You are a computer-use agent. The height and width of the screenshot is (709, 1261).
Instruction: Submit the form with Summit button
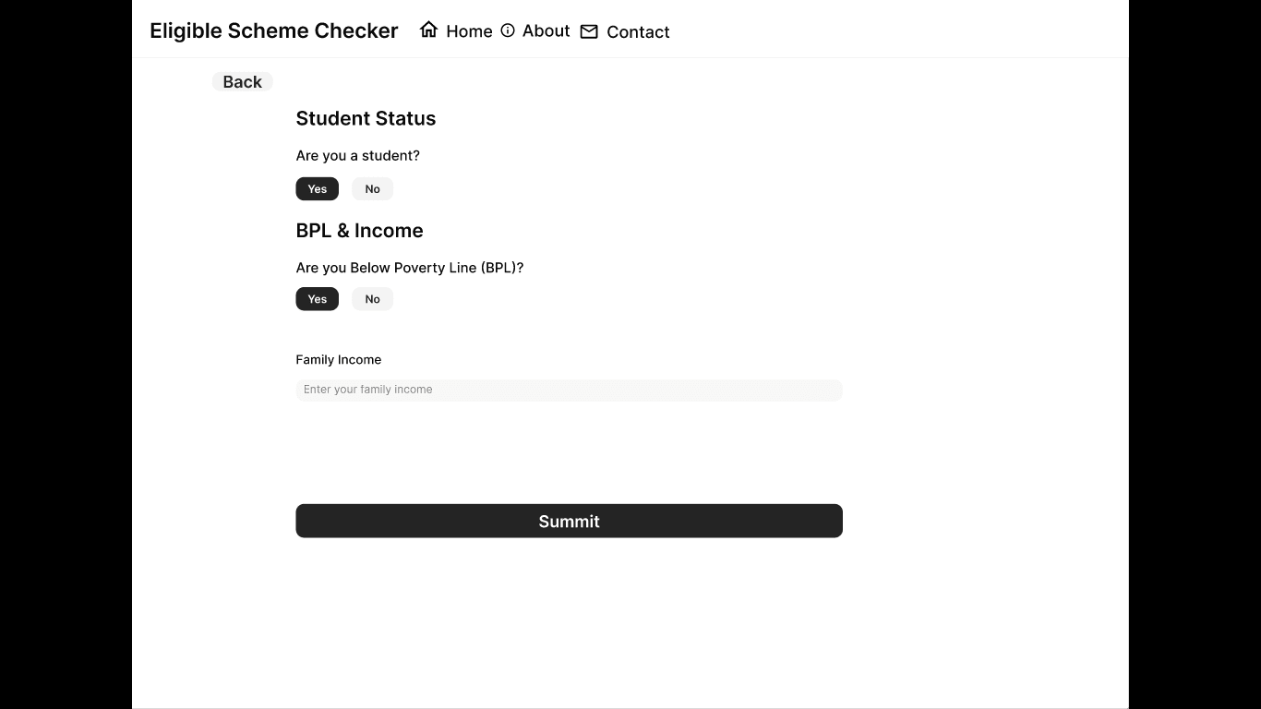569,521
